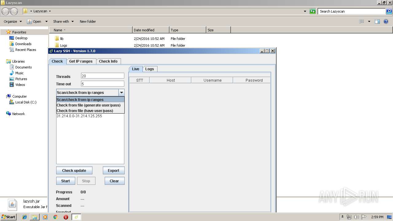393x221 pixels.
Task: Show hidden system tray icons
Action: point(343,217)
